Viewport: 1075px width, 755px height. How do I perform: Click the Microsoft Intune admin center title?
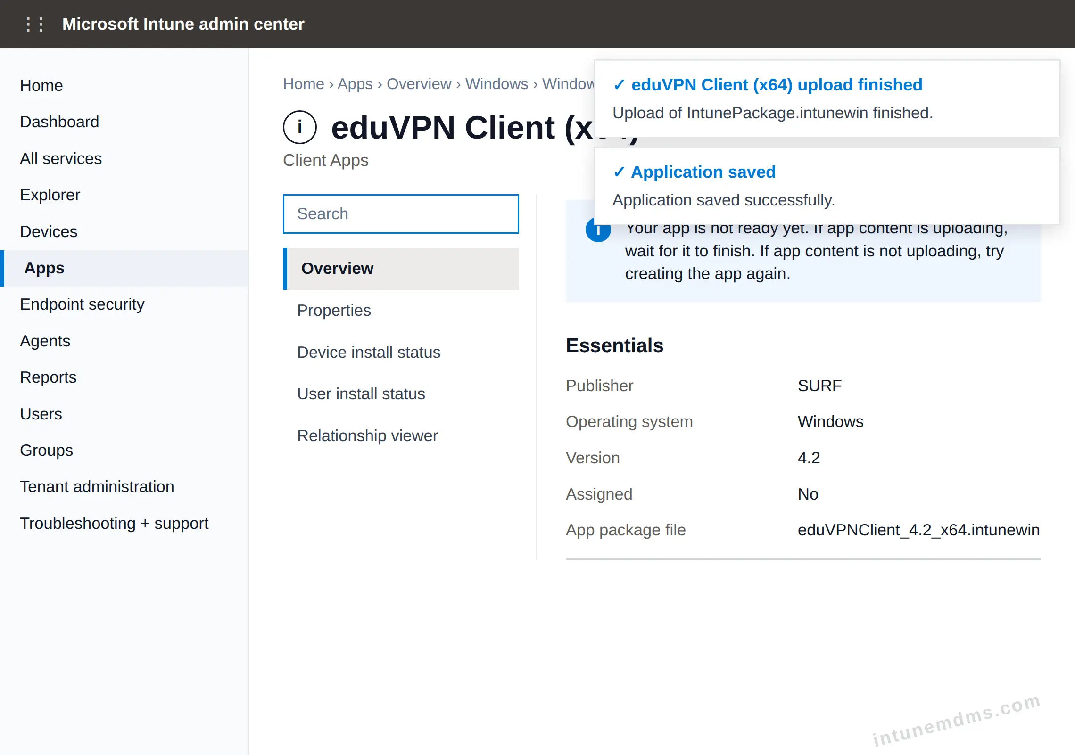[x=183, y=24]
